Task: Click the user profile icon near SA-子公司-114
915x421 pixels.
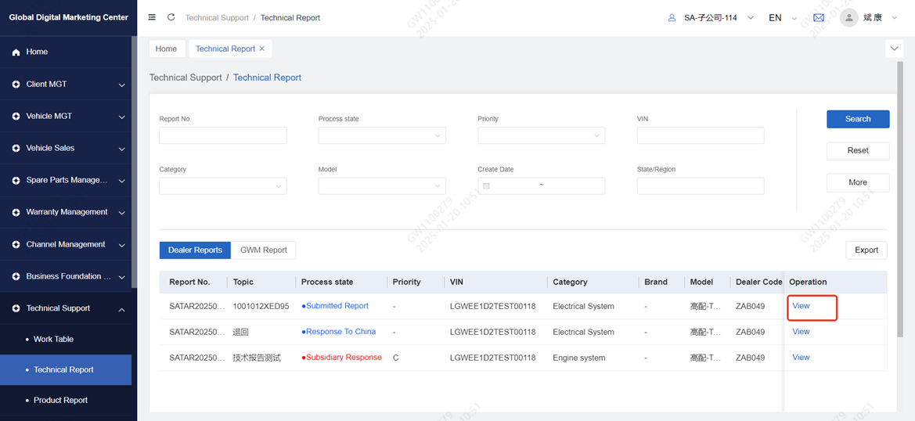Action: pyautogui.click(x=672, y=17)
